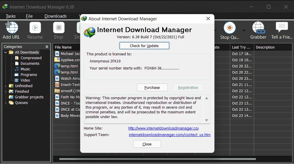294x164 pixels.
Task: Open the File menu
Action: [29, 16]
